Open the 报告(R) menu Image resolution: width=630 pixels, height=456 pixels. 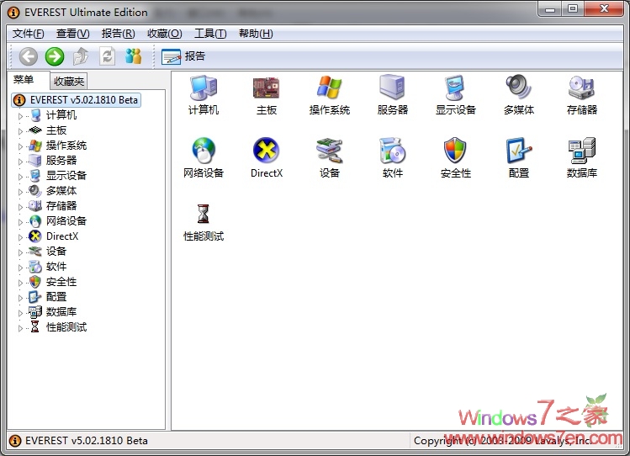pos(118,34)
